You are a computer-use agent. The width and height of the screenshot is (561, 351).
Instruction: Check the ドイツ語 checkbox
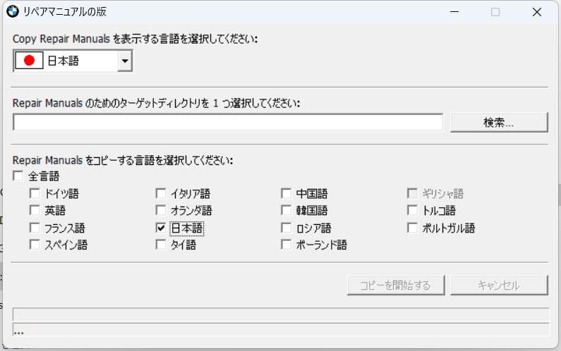click(35, 193)
